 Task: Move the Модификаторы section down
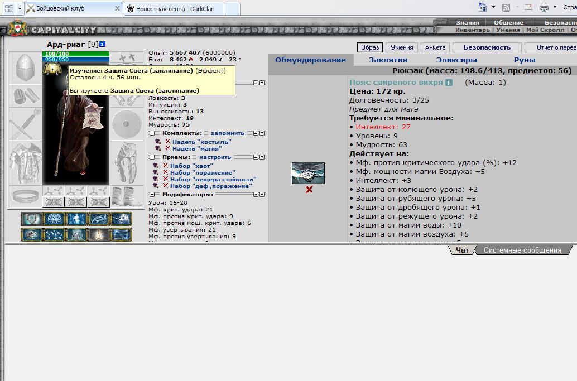[262, 195]
